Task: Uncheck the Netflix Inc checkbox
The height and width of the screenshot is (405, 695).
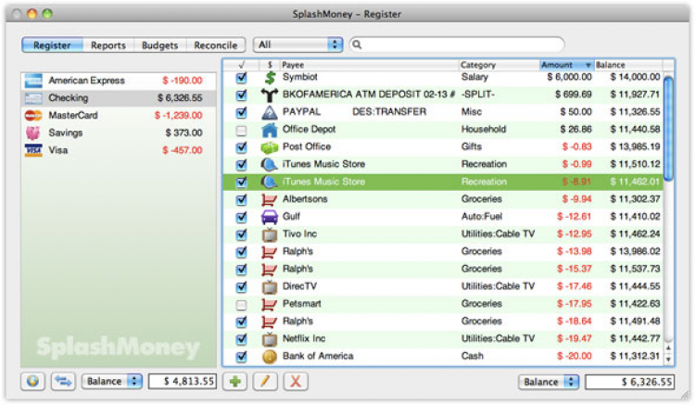Action: coord(241,339)
